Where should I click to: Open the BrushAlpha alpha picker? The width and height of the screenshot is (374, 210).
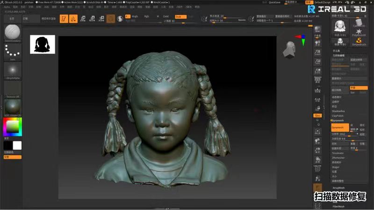[x=13, y=71]
